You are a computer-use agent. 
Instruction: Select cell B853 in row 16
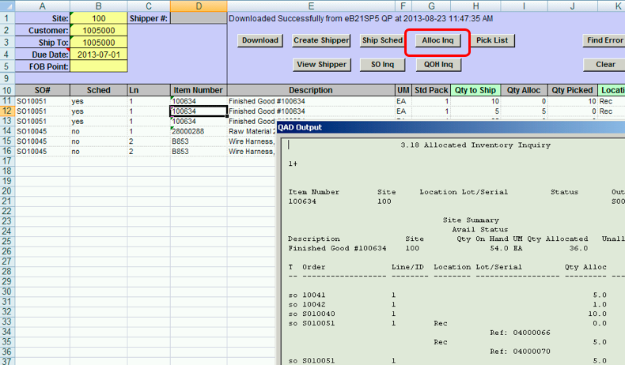point(199,151)
